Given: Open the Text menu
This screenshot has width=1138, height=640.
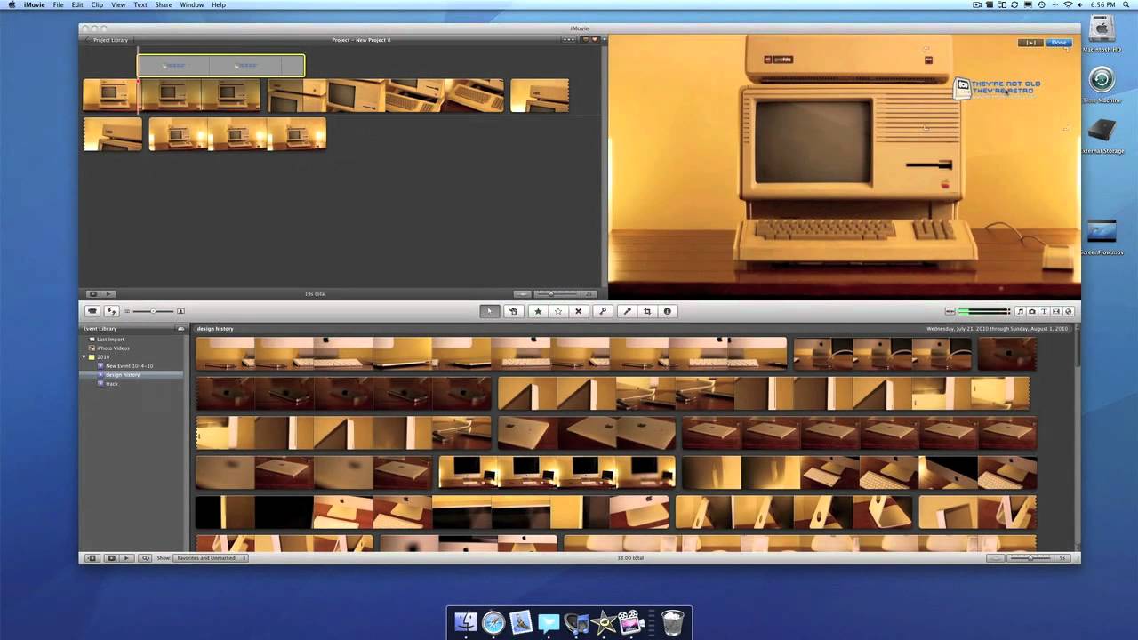Looking at the screenshot, I should point(140,5).
